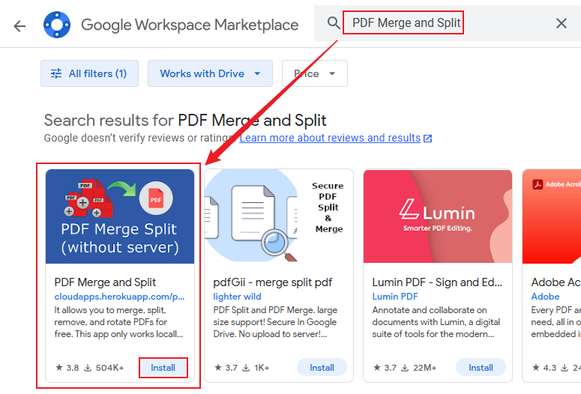Open the lighter wild developer link

pos(237,297)
